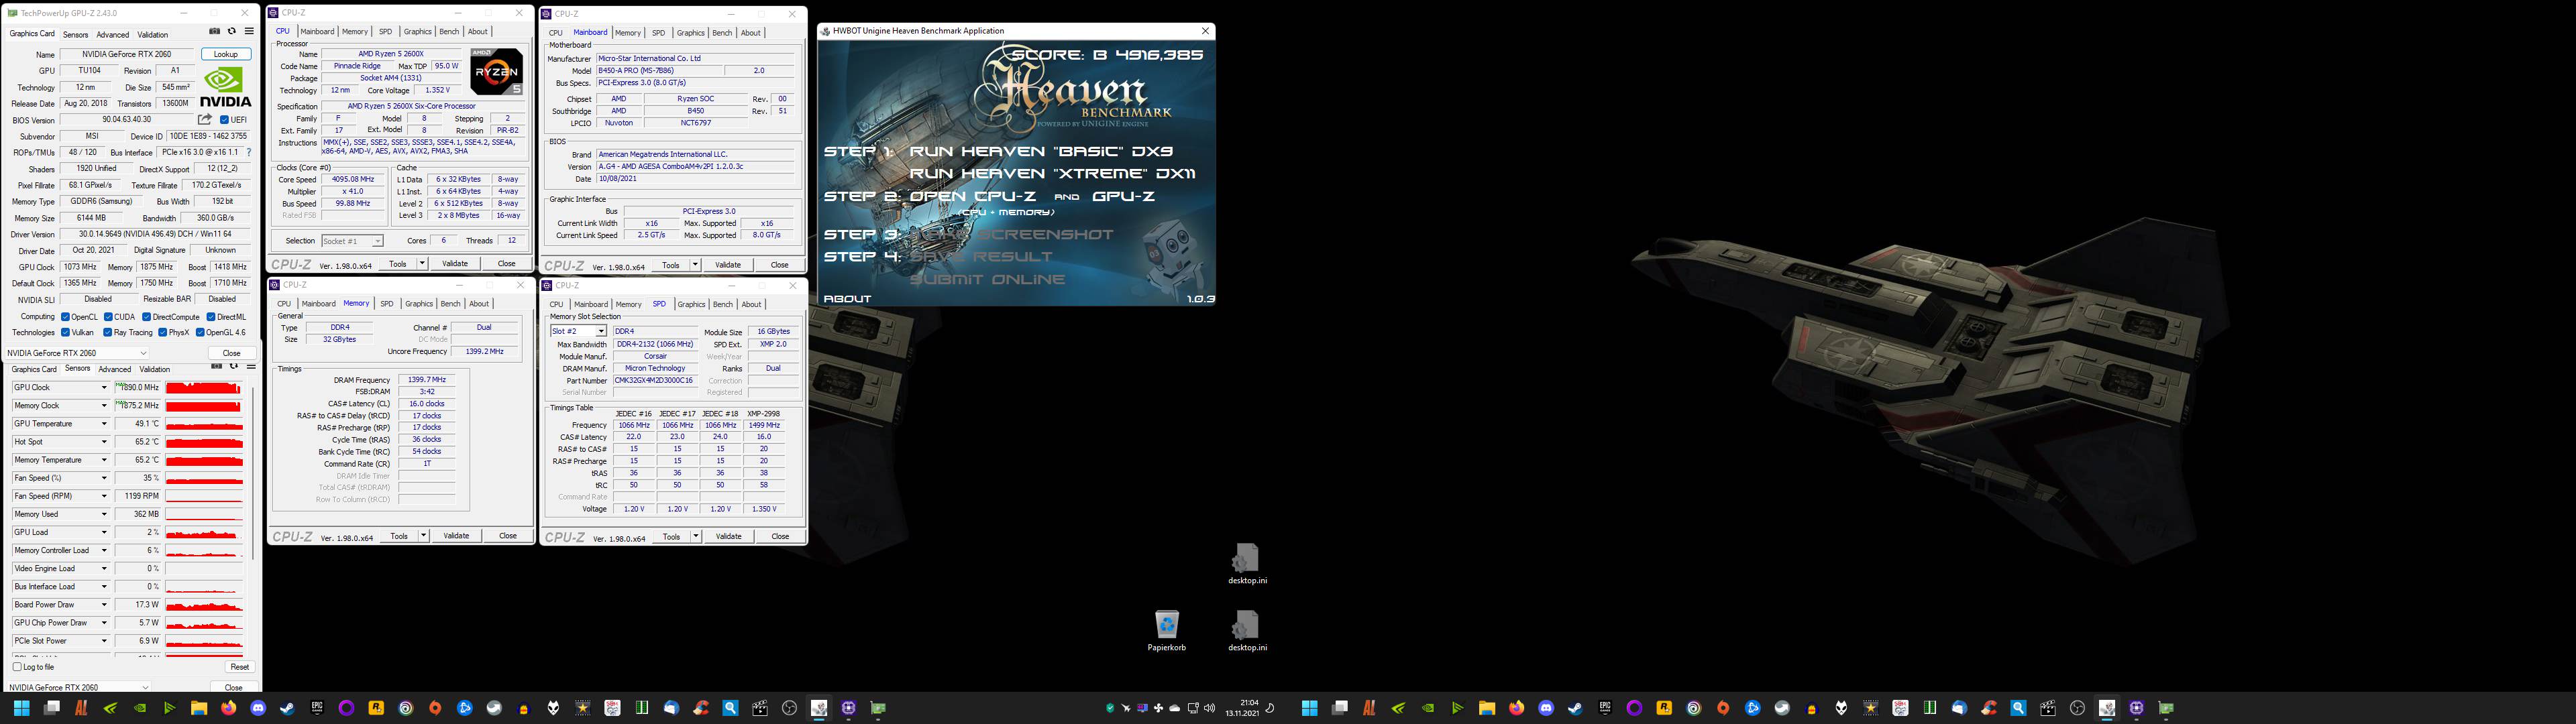The height and width of the screenshot is (724, 2576).
Task: Click the Ryzen logo in CPU-Z
Action: [x=497, y=71]
